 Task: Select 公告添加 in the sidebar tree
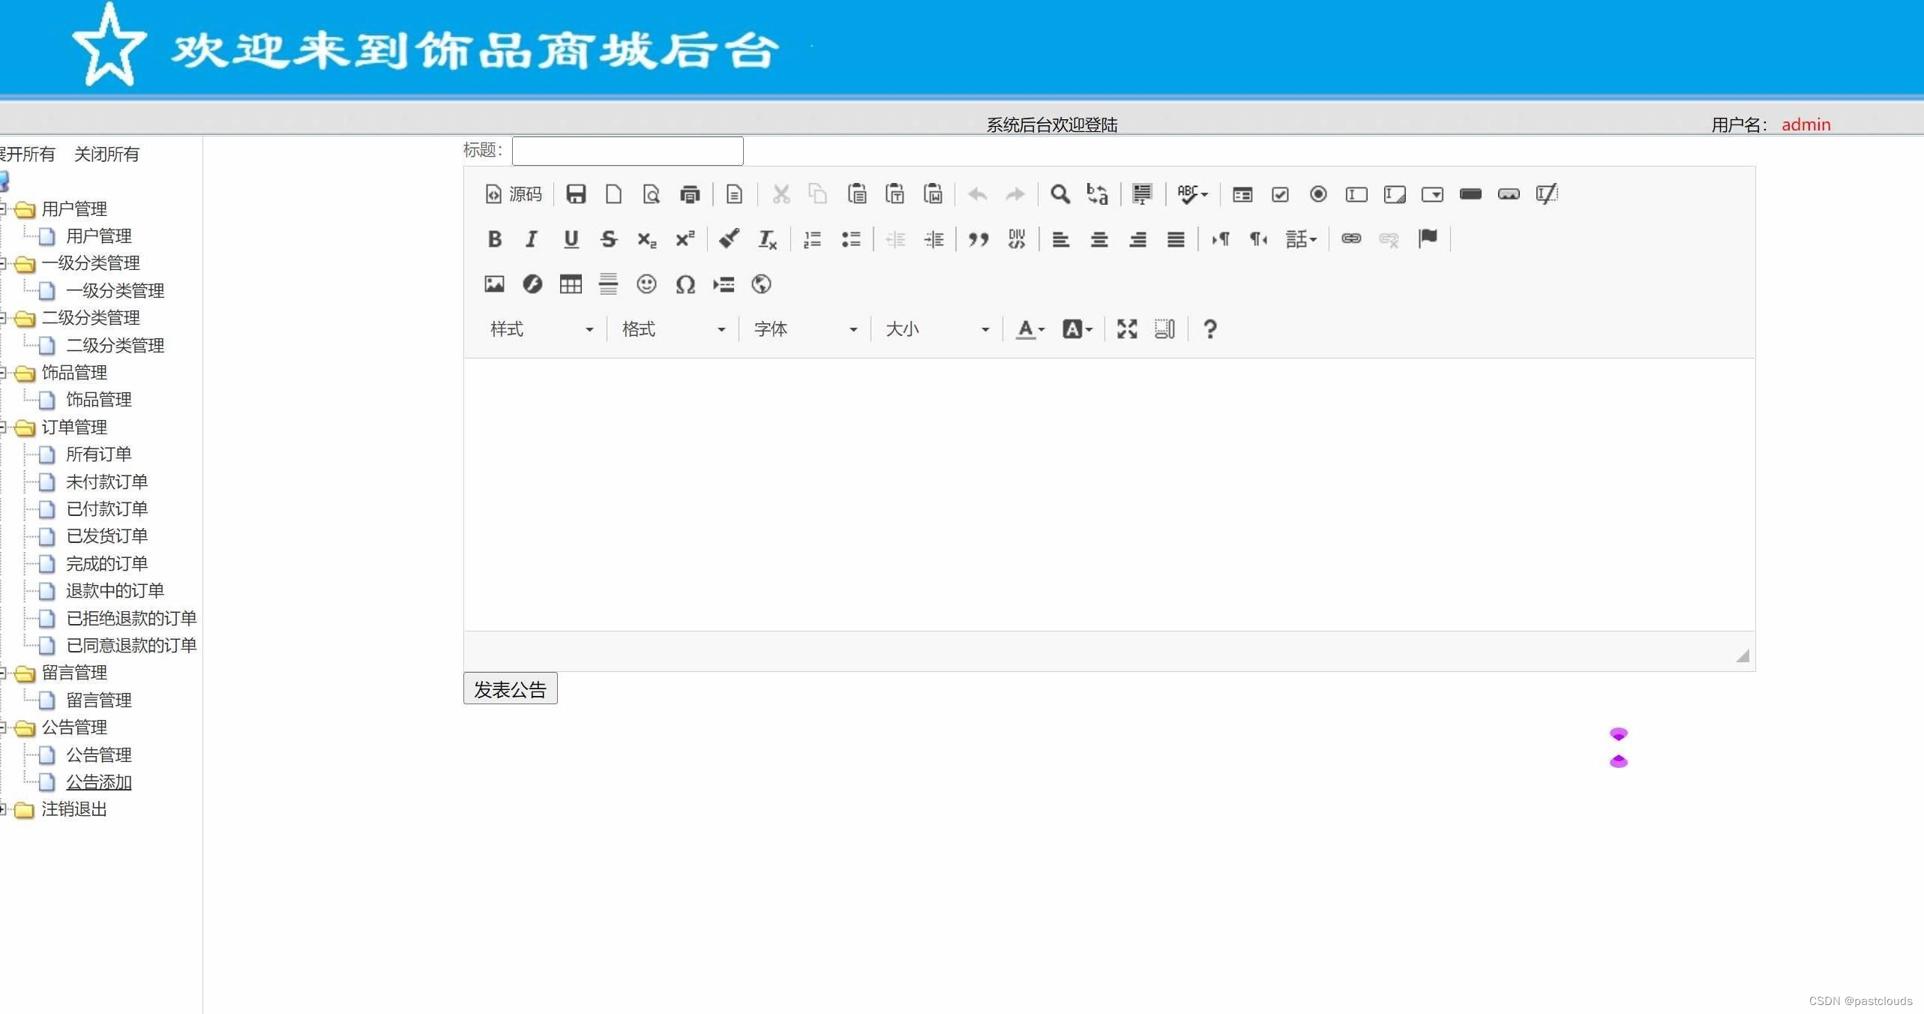click(x=98, y=781)
